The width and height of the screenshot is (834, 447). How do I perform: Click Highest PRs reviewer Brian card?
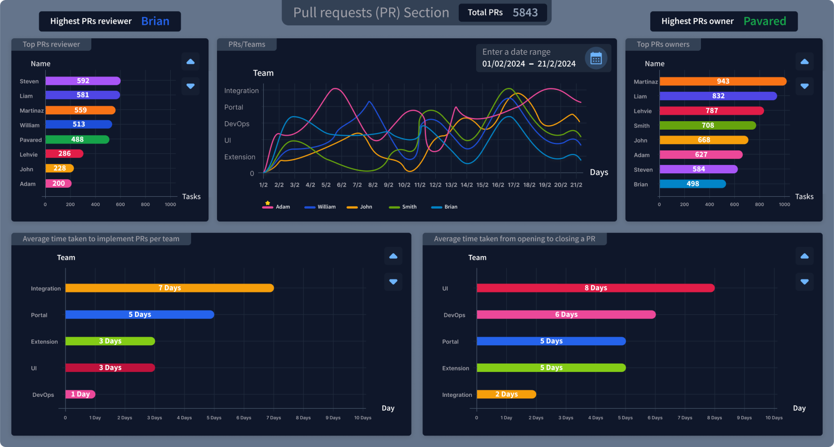point(110,21)
